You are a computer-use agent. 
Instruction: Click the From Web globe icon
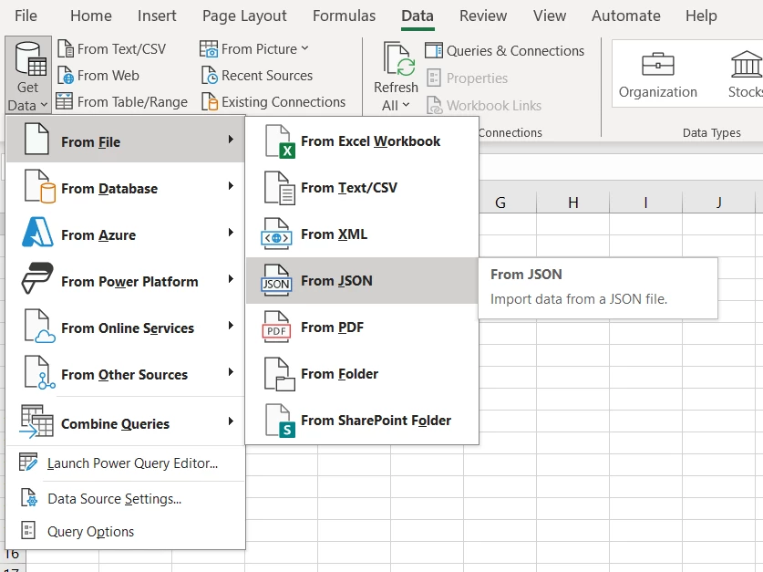pyautogui.click(x=66, y=76)
